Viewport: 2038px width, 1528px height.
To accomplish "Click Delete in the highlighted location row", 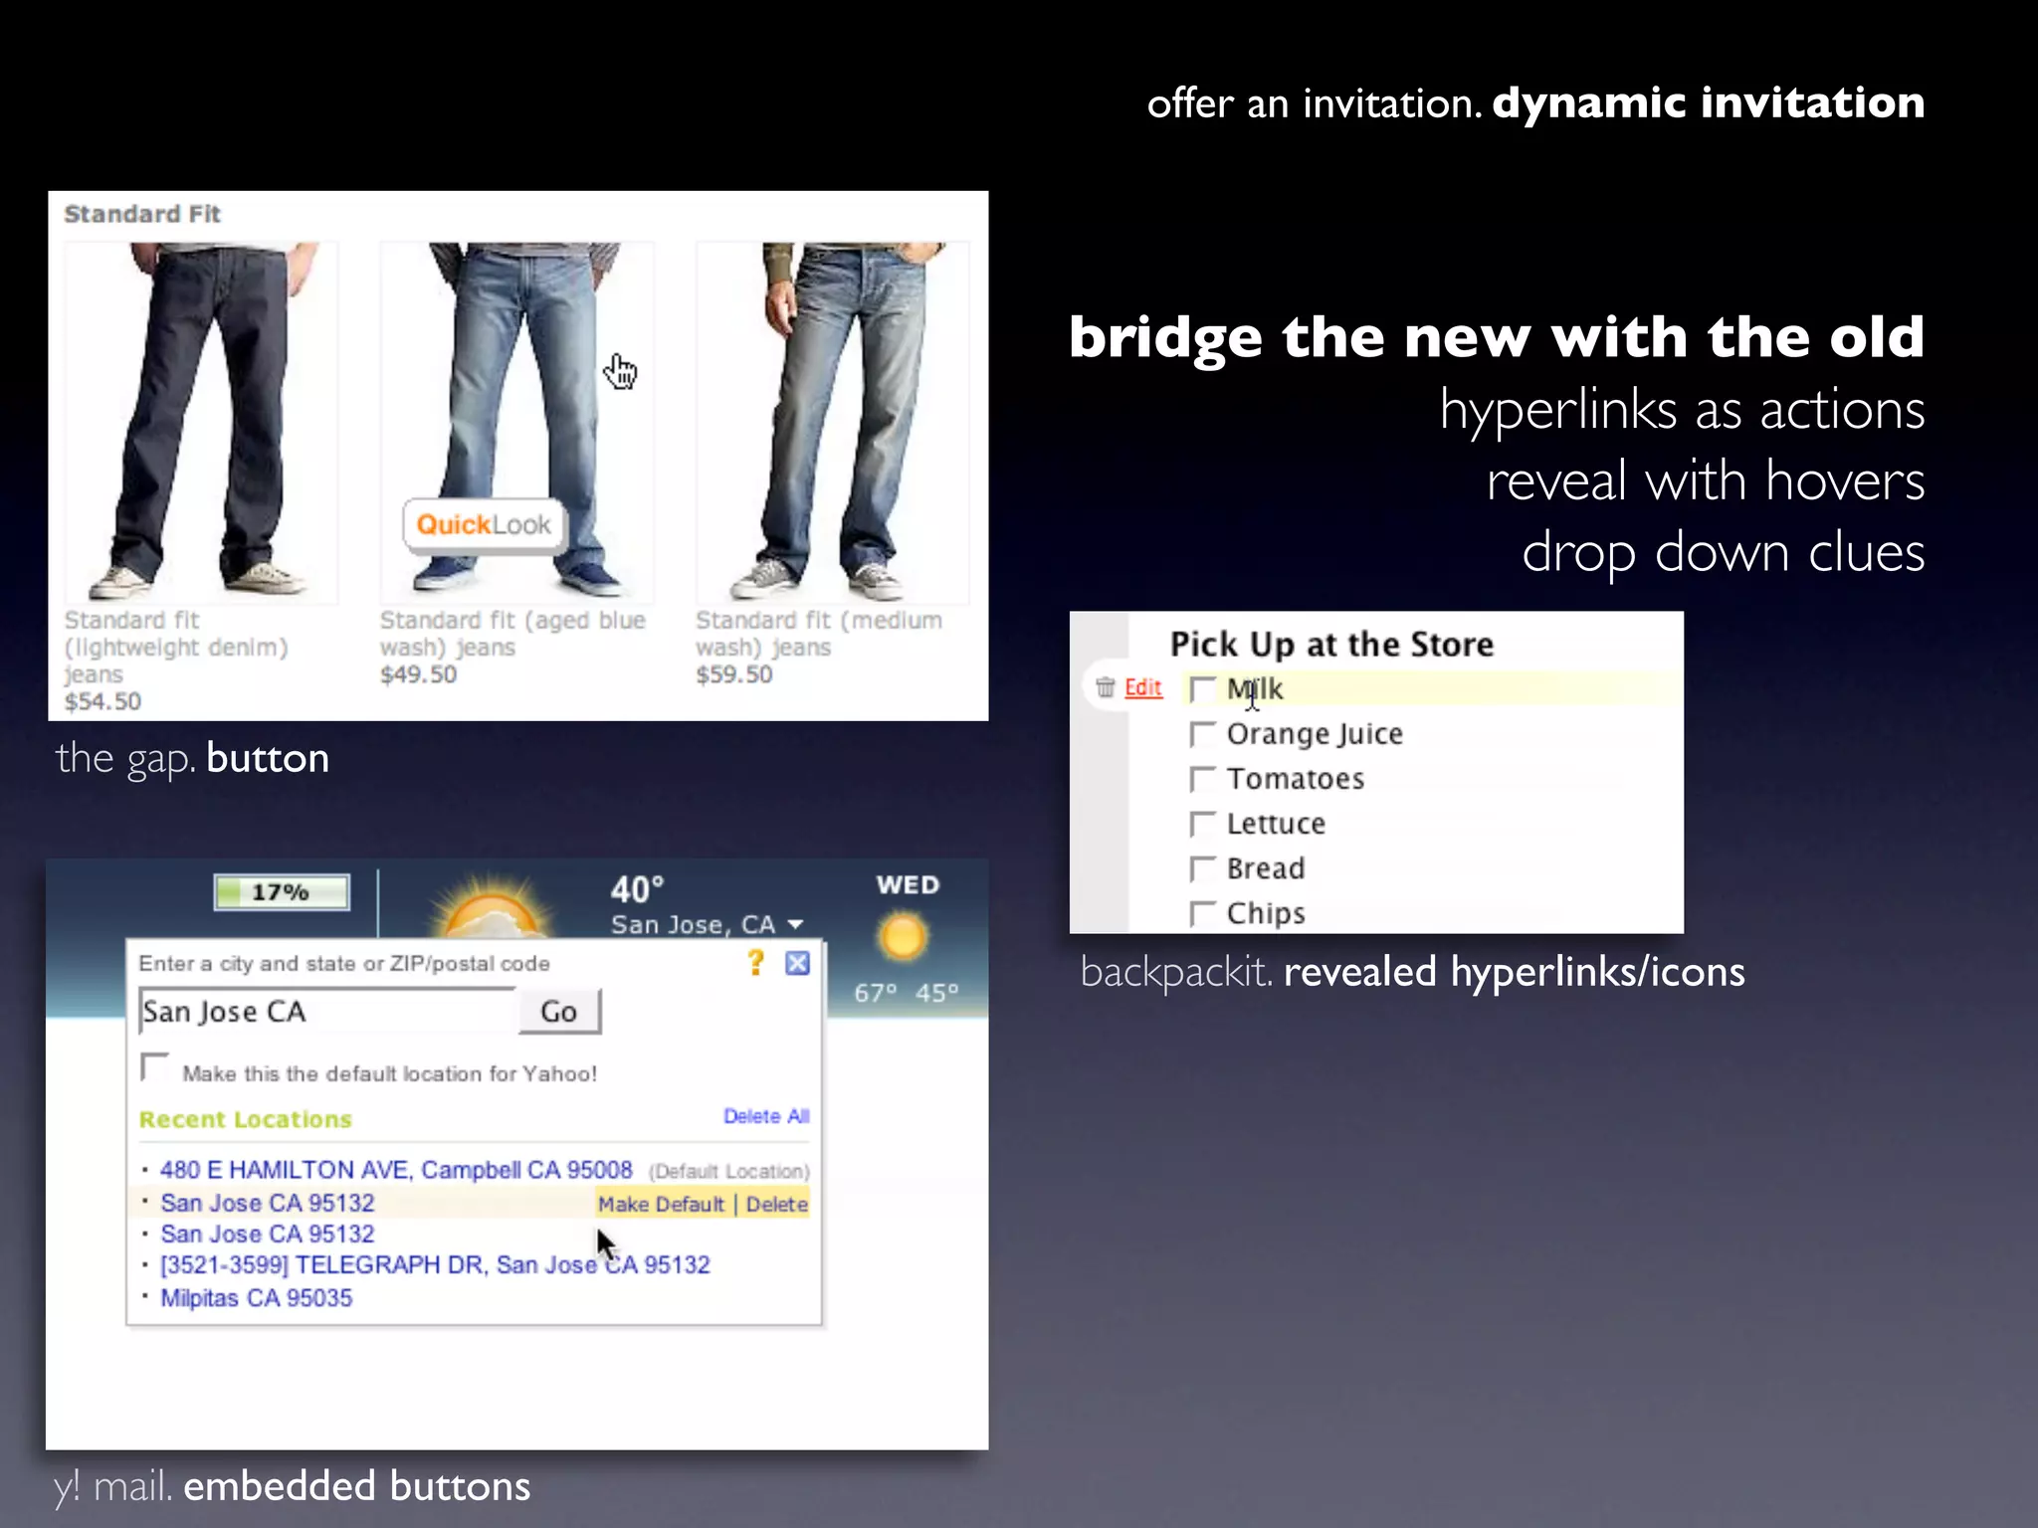I will pyautogui.click(x=777, y=1205).
